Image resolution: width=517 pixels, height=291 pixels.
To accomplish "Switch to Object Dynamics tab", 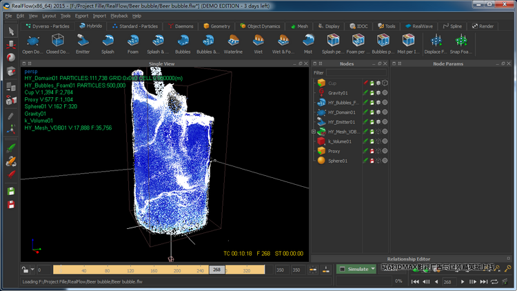I will pos(260,26).
